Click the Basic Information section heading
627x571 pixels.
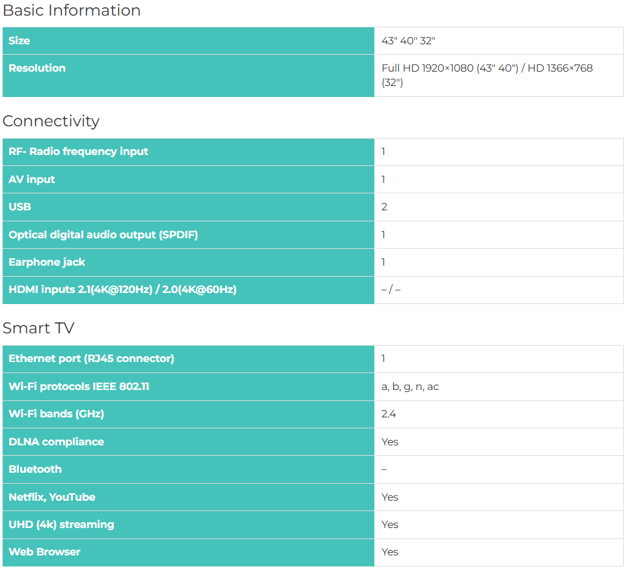click(x=72, y=10)
